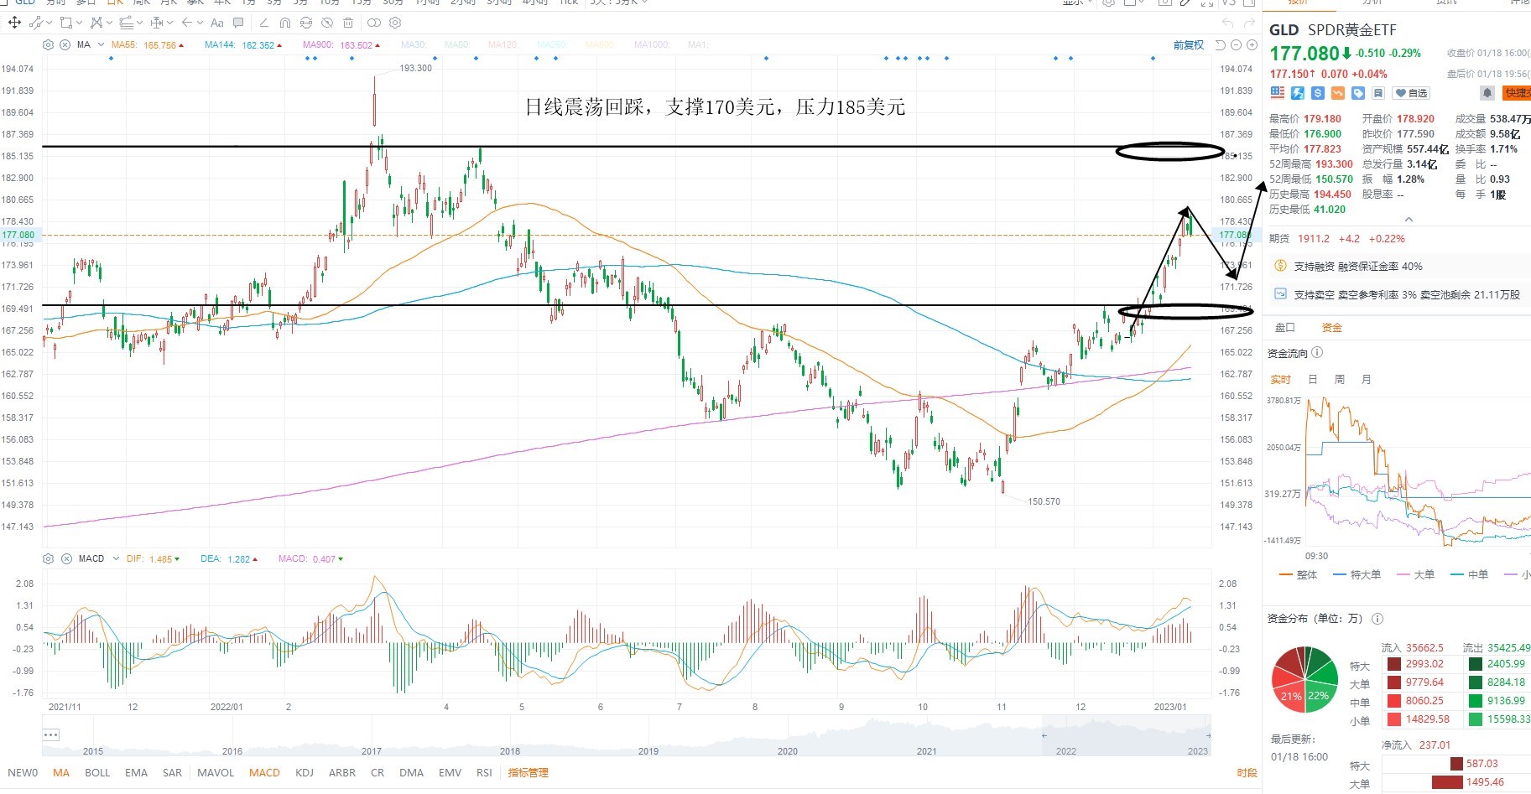Remove the MACD indicator with its X icon
The image size is (1531, 794).
[66, 558]
